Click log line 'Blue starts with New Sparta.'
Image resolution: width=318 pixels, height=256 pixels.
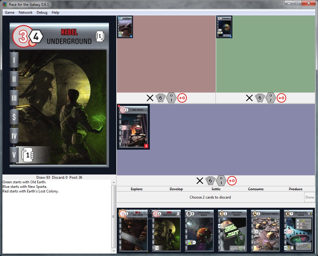pyautogui.click(x=25, y=186)
